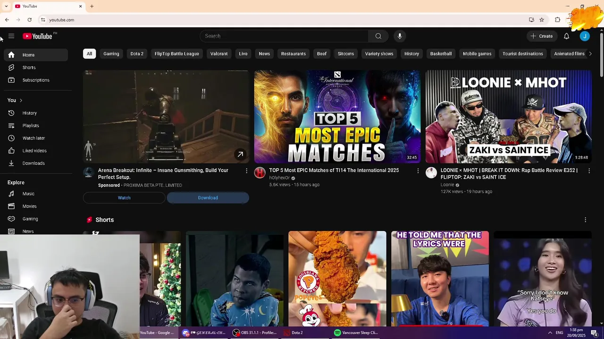
Task: Click the browser address bar
Action: click(x=283, y=20)
